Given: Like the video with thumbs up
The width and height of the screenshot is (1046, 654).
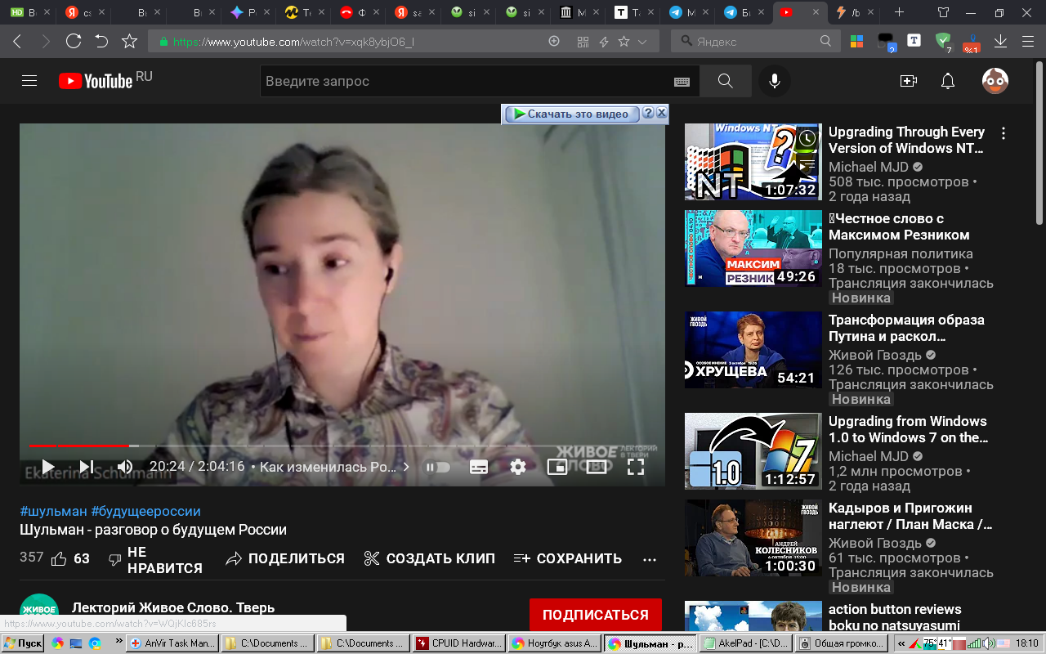Looking at the screenshot, I should (x=70, y=559).
